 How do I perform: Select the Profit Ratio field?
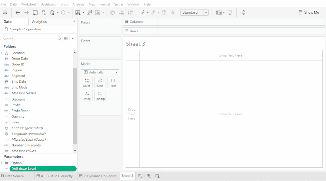pos(20,111)
